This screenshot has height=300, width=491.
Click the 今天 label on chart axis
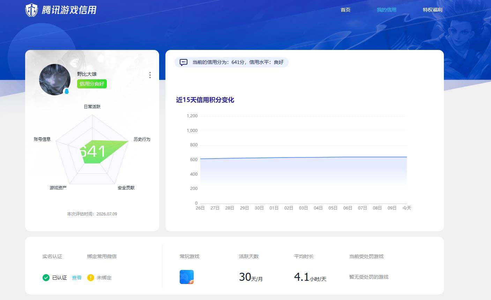[407, 208]
